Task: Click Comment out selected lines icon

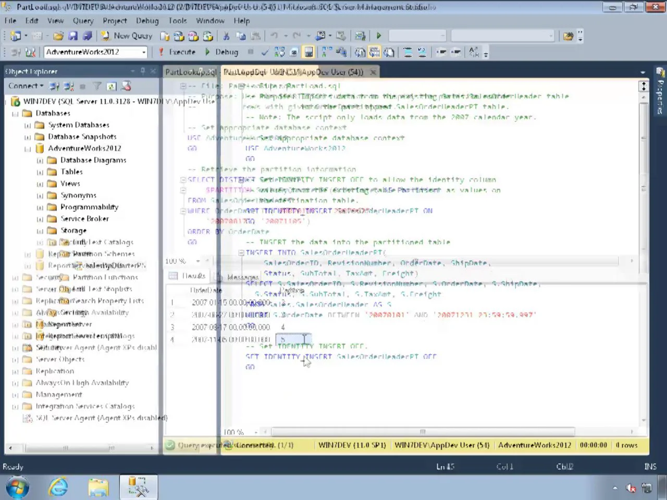Action: pos(408,52)
